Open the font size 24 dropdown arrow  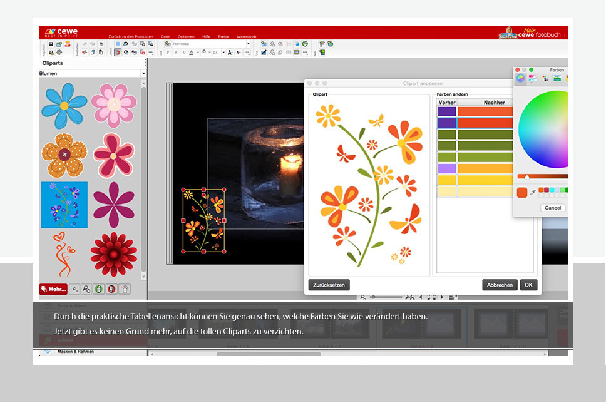coord(223,53)
